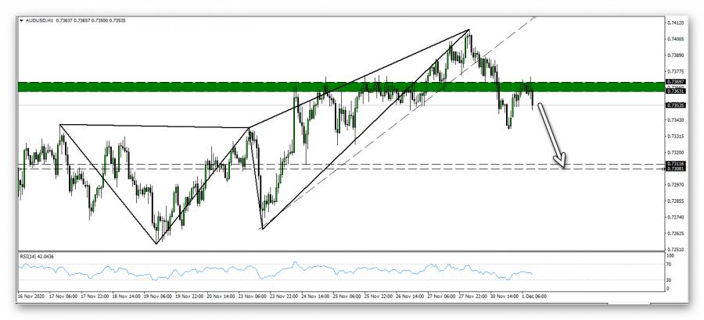The height and width of the screenshot is (320, 704).
Task: Click the triangle beside the AUDUSD,H1 title
Action: pos(21,20)
